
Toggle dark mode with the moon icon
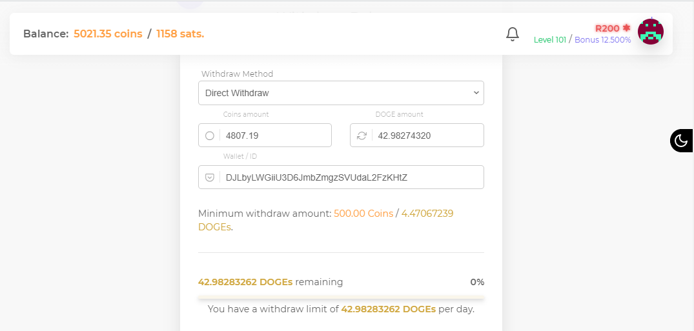[680, 141]
